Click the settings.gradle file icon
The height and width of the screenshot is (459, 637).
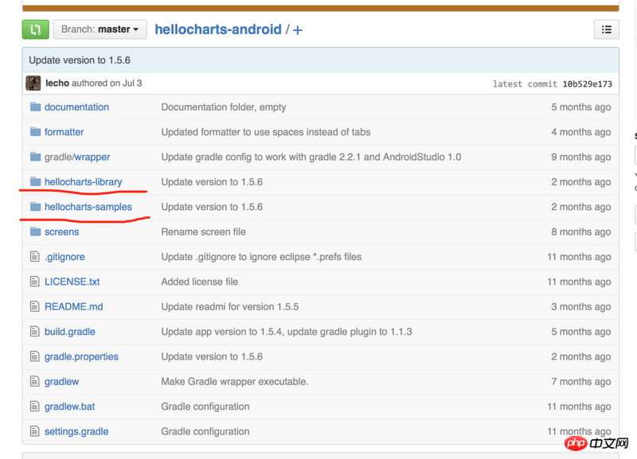(x=35, y=431)
